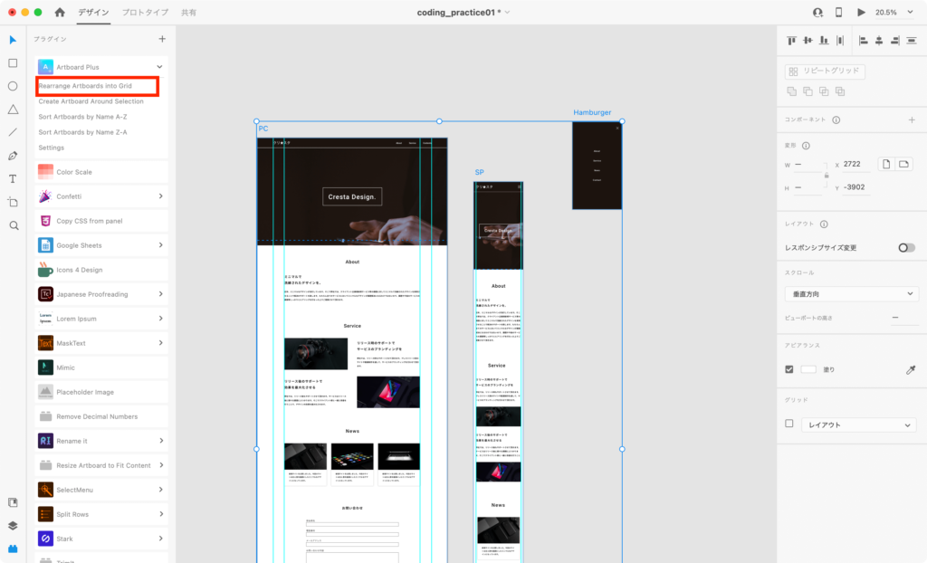Viewport: 927px width, 563px height.
Task: Open the Libraries panel icon
Action: (13, 502)
